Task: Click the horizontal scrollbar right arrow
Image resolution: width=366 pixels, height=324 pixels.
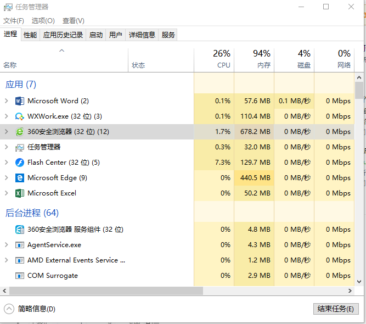Action: (350, 291)
